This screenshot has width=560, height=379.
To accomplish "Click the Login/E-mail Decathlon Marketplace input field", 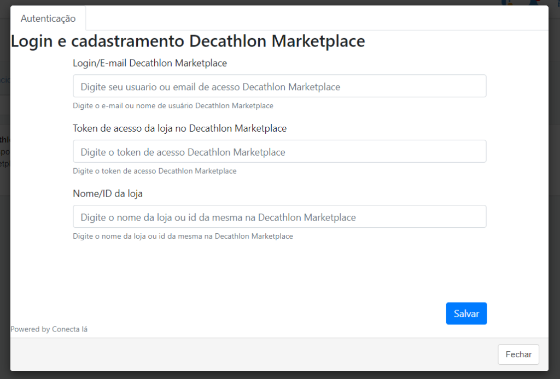I will 279,86.
